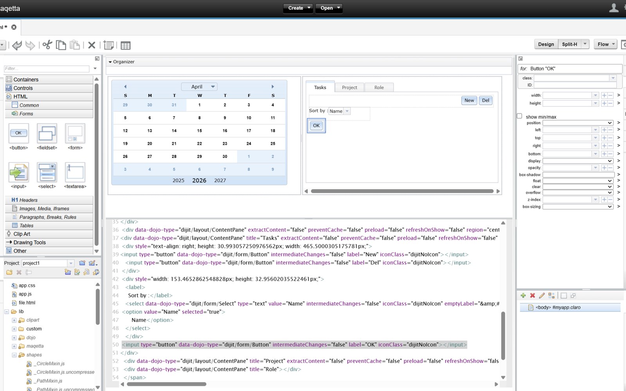Open the Create dropdown menu
This screenshot has height=391, width=626.
pyautogui.click(x=298, y=8)
